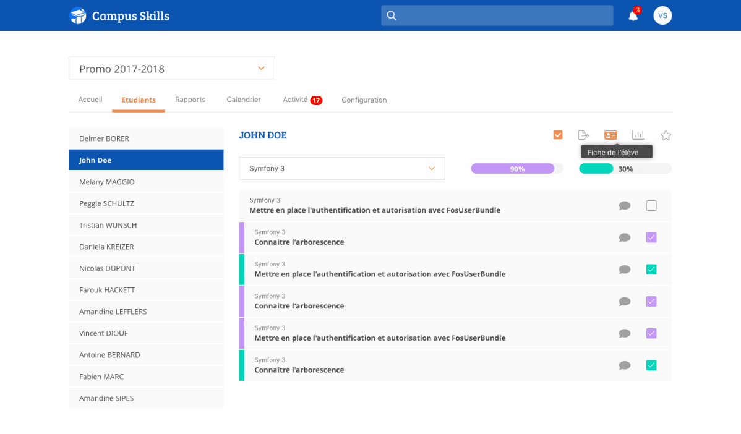Uncheck teal box on FosUserBundle authentification row
Image resolution: width=741 pixels, height=434 pixels.
point(651,269)
